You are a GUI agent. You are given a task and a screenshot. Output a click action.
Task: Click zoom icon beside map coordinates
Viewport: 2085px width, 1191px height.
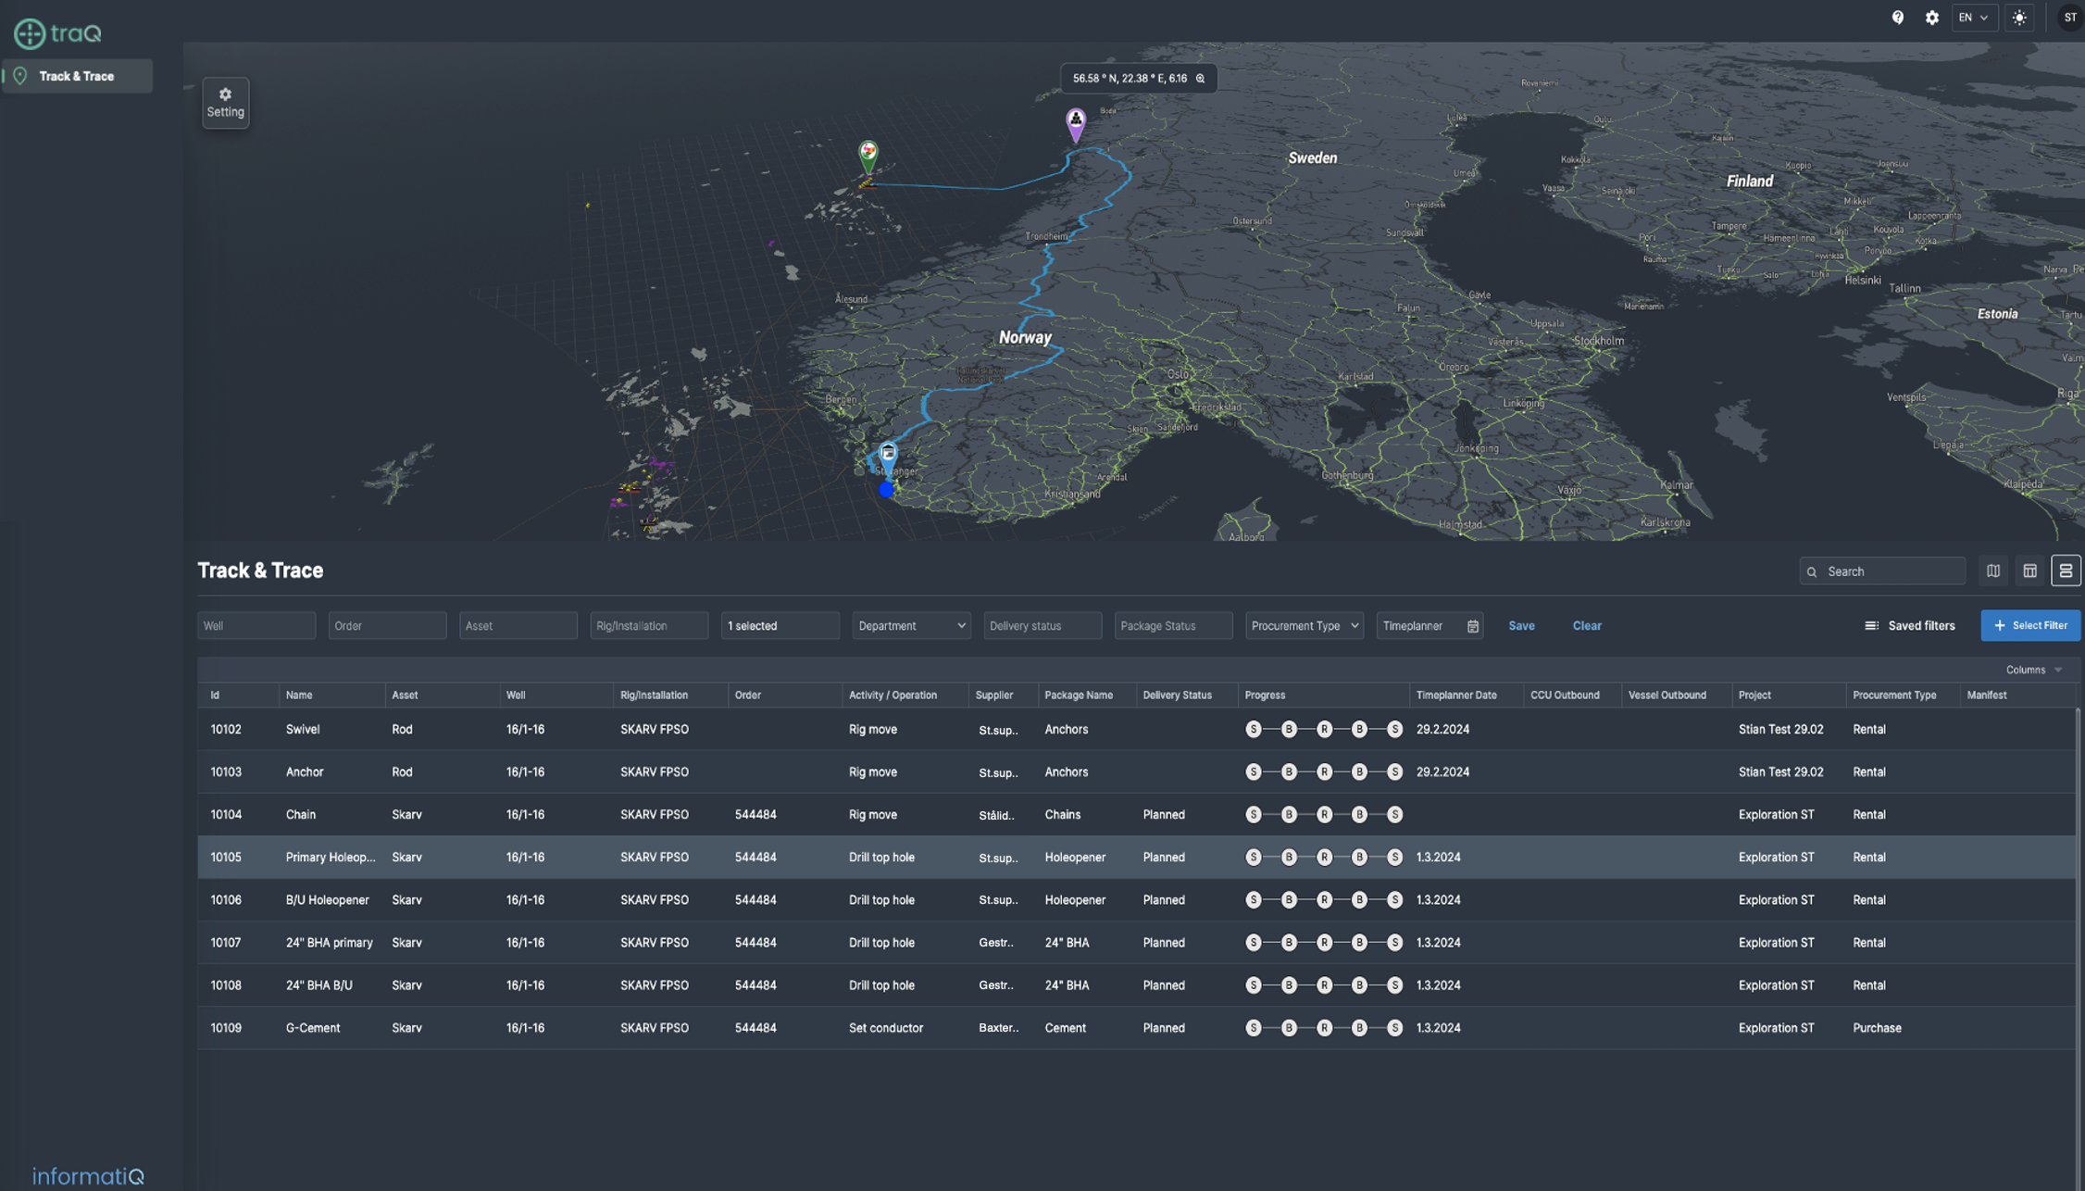1201,79
